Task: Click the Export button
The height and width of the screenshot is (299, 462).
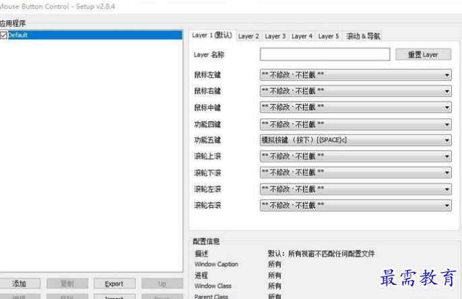Action: (x=114, y=284)
